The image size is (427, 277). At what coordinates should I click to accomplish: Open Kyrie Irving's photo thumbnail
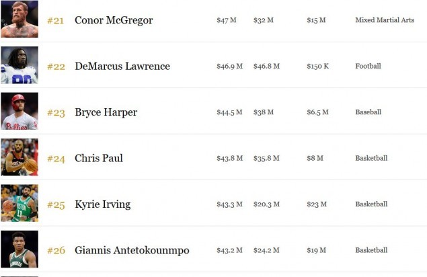tap(20, 203)
